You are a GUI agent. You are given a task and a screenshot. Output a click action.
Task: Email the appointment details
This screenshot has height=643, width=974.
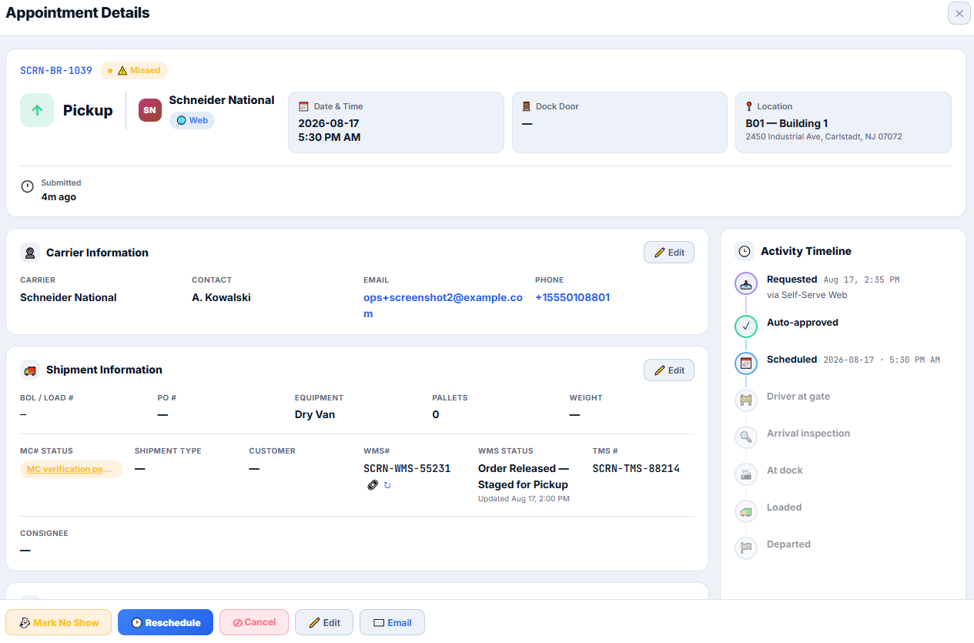(392, 622)
